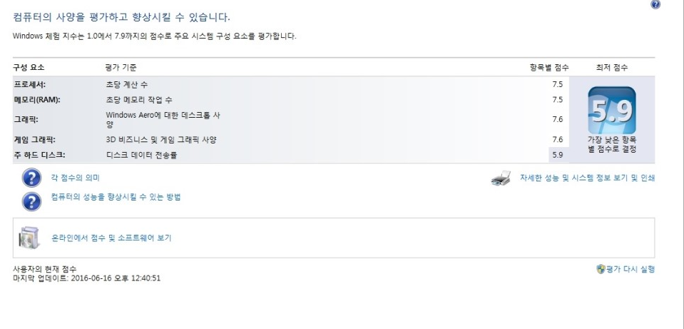Open 자세한 성능 및 시스템 정보 보기 및 인쇄 link
The width and height of the screenshot is (684, 329).
587,178
